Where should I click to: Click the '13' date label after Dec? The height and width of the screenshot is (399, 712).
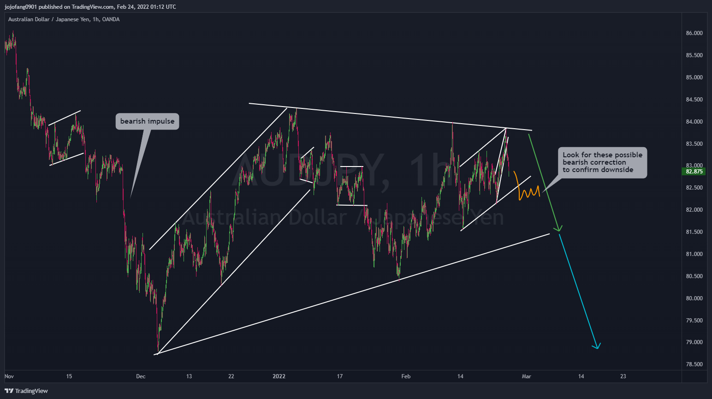(189, 376)
